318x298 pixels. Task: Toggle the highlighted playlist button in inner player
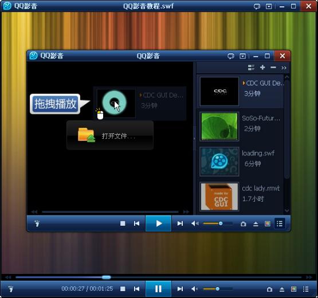coord(280,223)
